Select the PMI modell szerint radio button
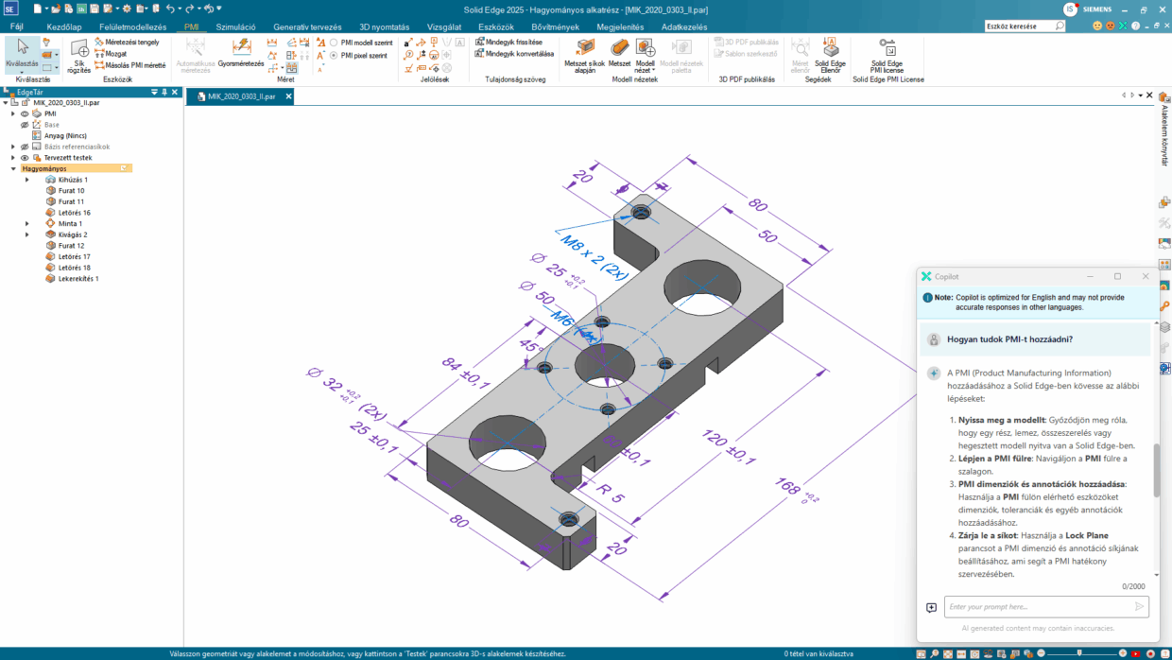 click(334, 43)
